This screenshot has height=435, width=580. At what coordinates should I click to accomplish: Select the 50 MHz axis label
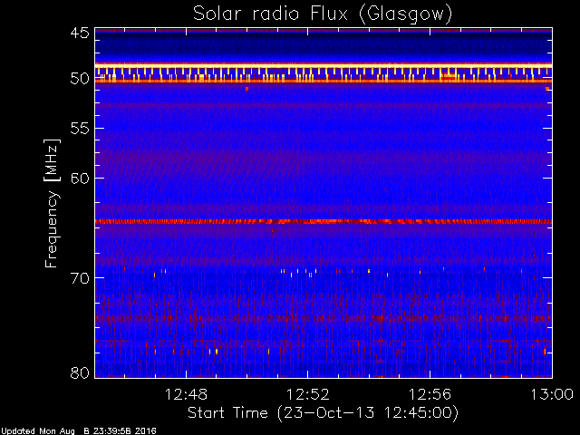80,79
